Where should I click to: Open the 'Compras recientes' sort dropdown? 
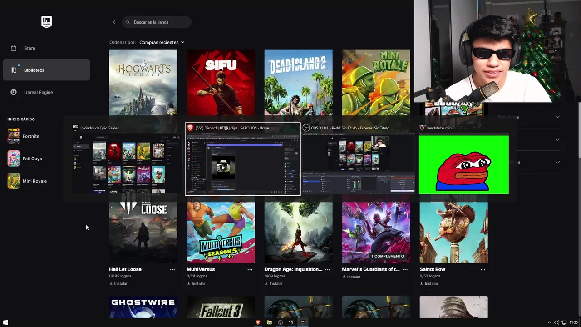click(162, 42)
